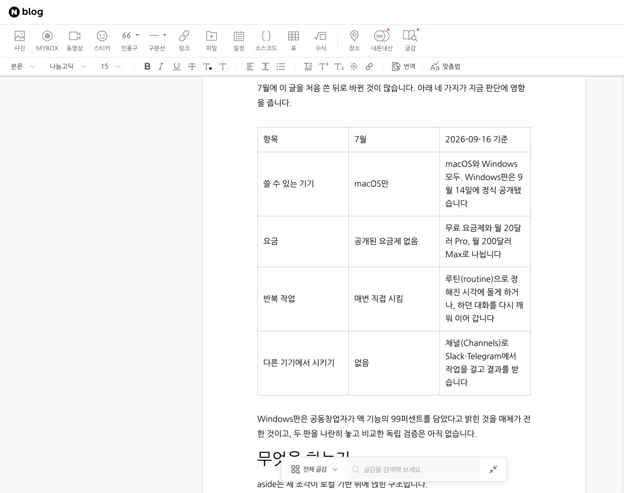
Task: Collapse the 글감 search panel
Action: coord(493,469)
